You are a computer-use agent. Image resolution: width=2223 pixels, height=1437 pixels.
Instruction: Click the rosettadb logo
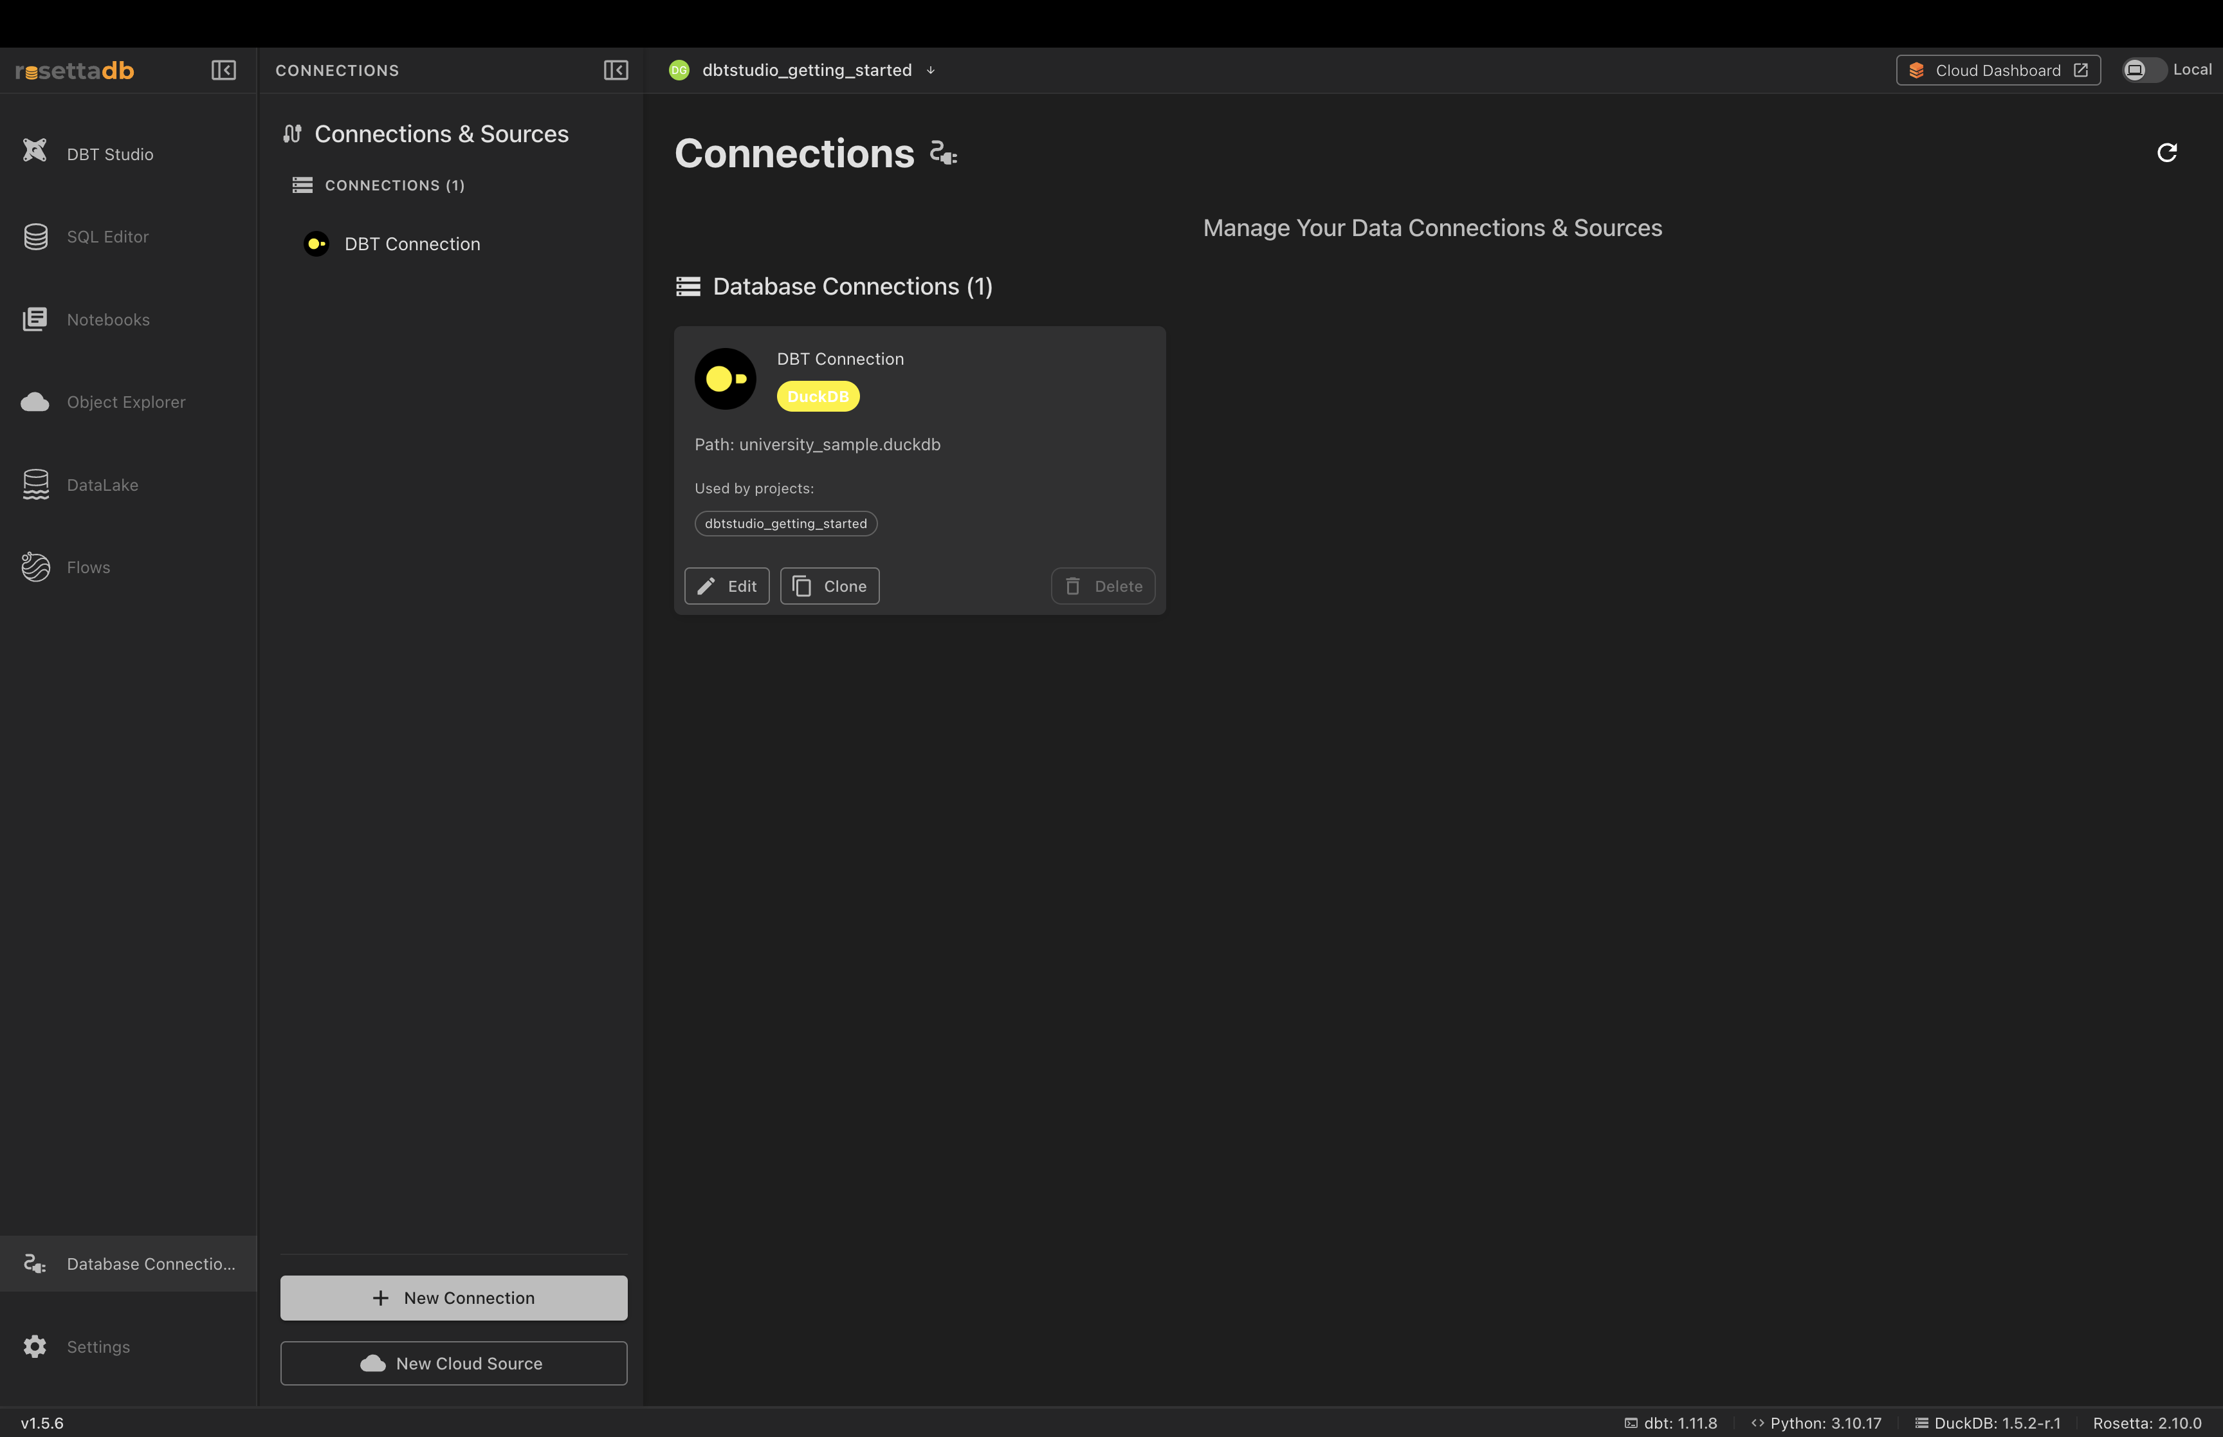point(75,71)
